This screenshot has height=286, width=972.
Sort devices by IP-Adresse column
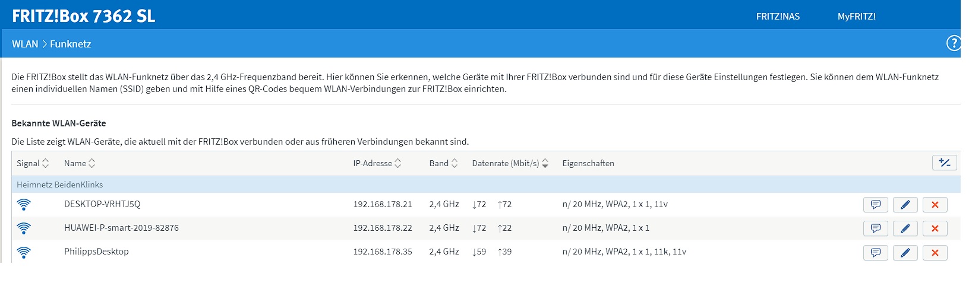(x=377, y=163)
